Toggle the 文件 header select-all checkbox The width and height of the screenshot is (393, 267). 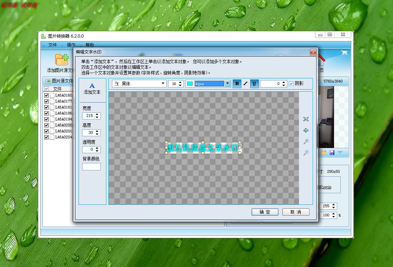46,89
